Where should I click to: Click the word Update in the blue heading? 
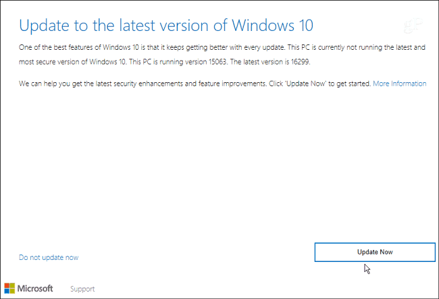[x=44, y=26]
